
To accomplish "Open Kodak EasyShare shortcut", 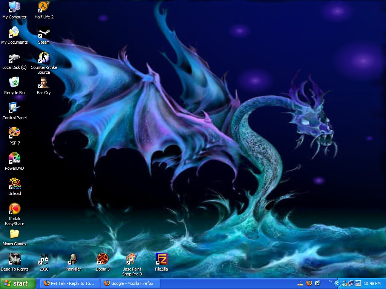I will [x=14, y=209].
